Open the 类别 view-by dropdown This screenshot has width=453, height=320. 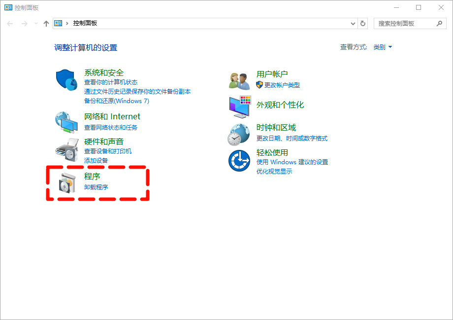(383, 47)
